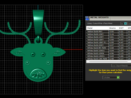Click the 3.66 DWT value for 14KX1
Viewport: 131px width, 98px height.
121,56
